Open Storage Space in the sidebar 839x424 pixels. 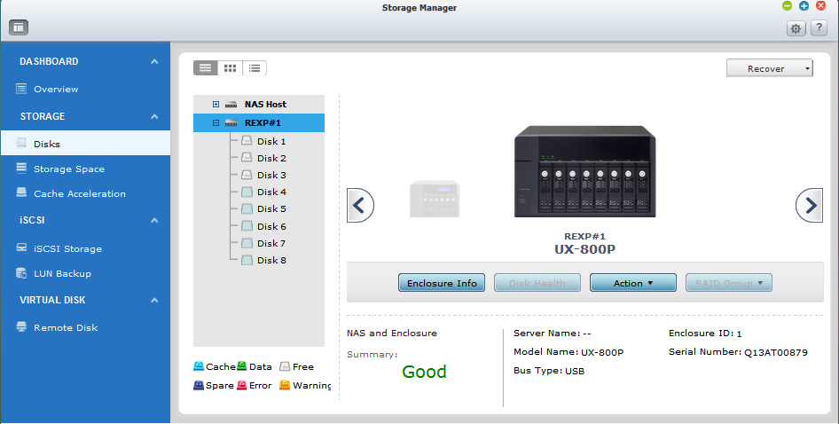point(68,169)
